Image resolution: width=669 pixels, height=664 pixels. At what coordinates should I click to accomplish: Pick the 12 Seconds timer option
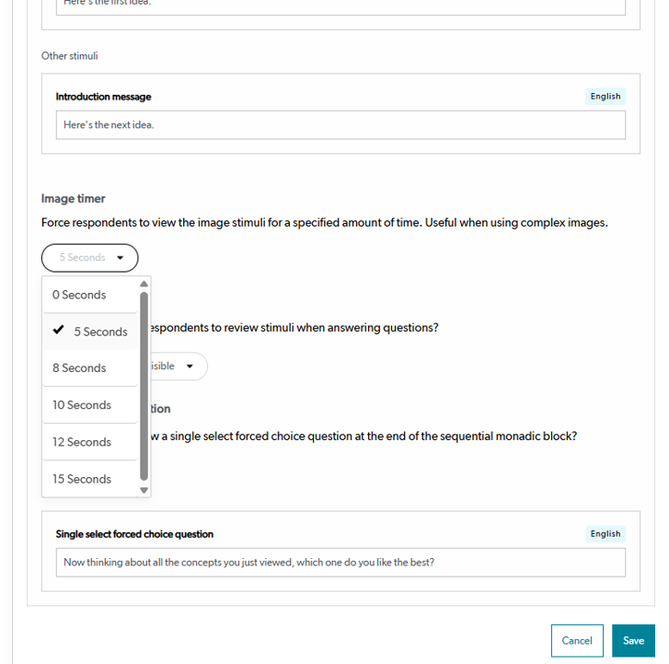(90, 442)
